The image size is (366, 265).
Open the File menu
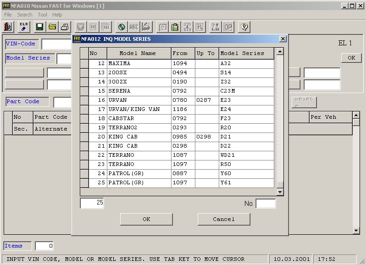[8, 15]
